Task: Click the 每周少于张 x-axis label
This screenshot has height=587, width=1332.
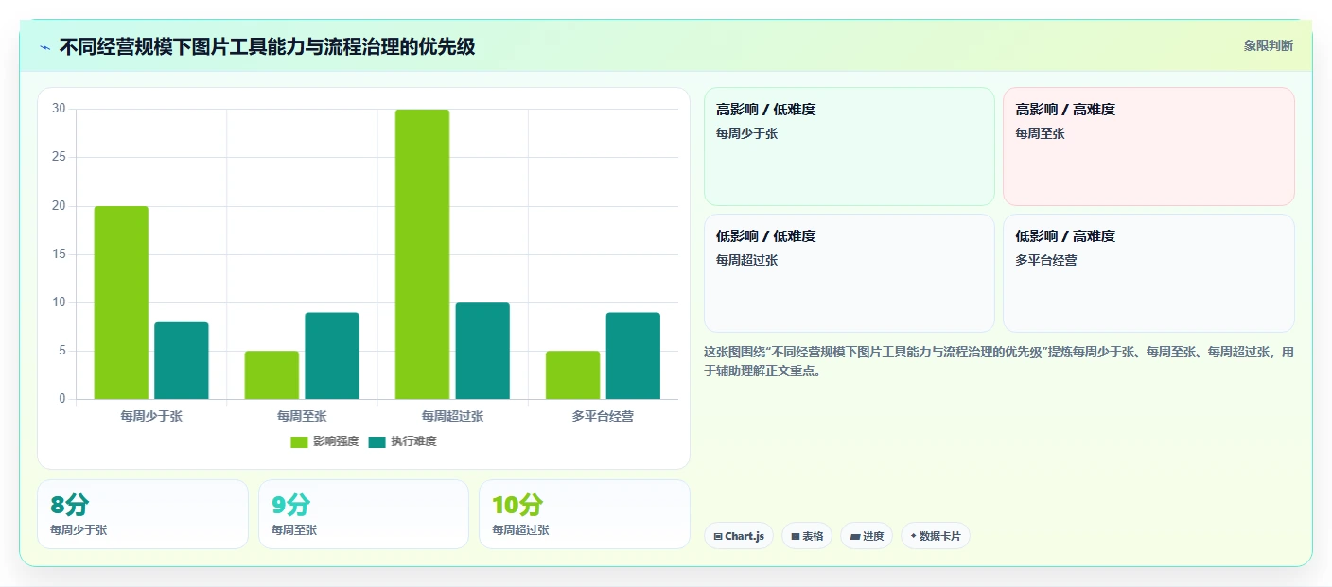Action: (151, 416)
